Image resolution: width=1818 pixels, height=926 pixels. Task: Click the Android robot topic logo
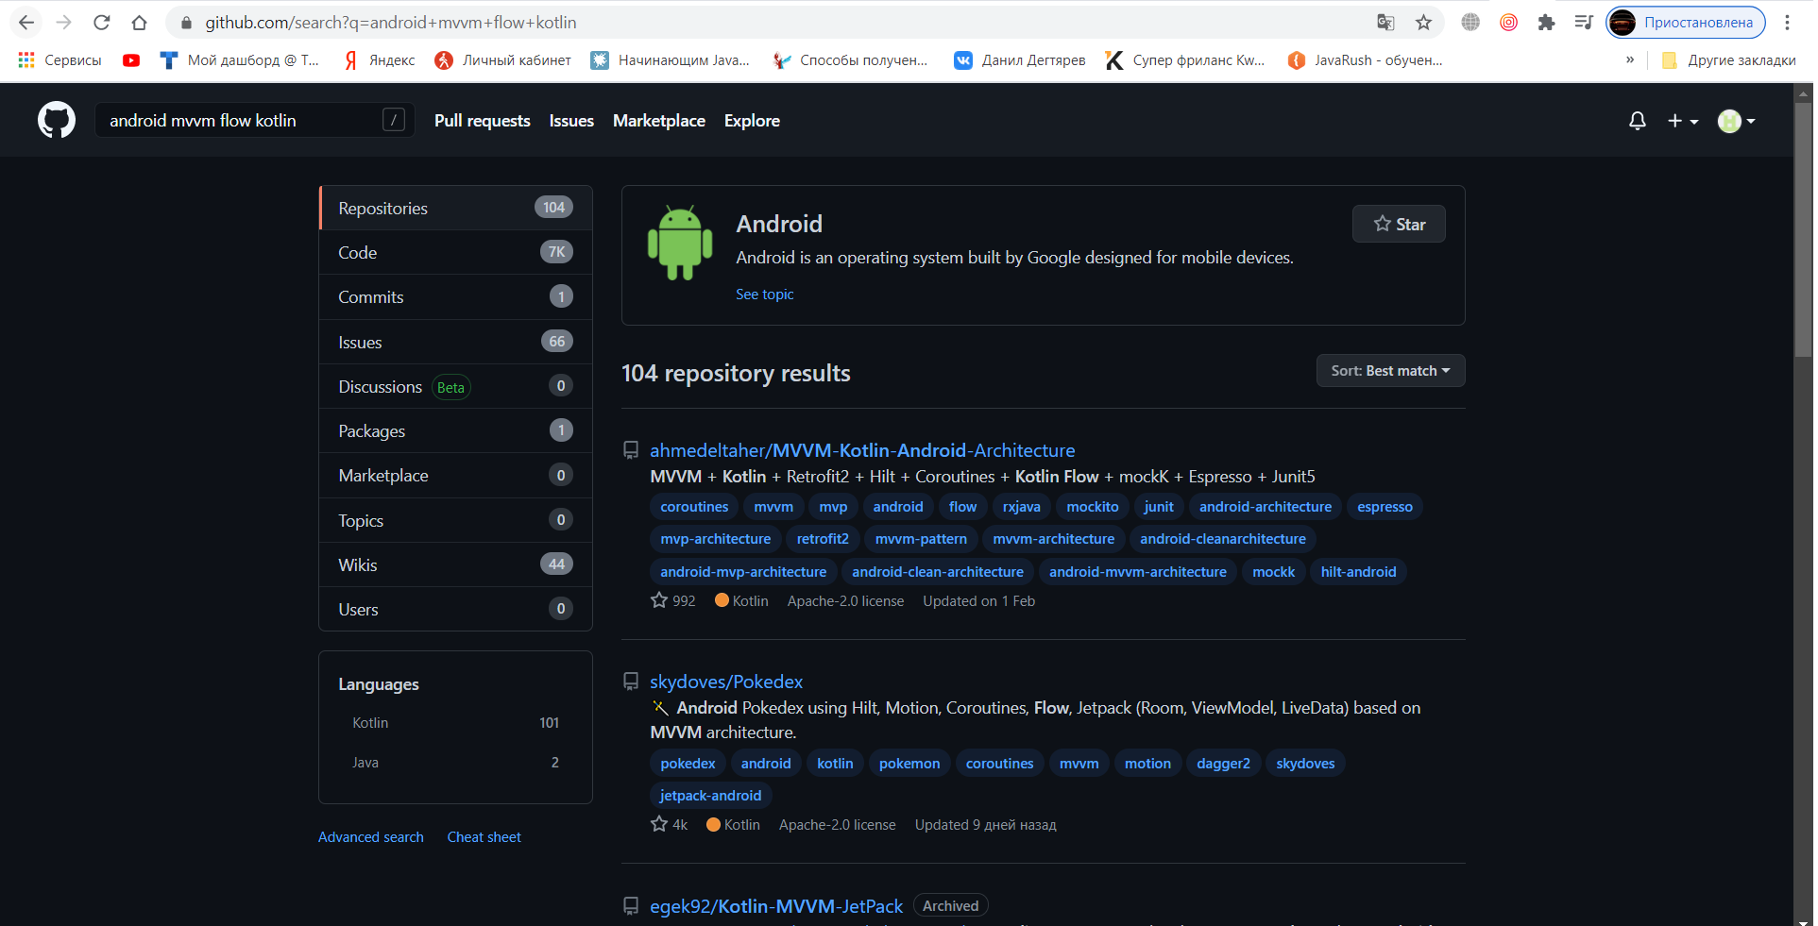pyautogui.click(x=680, y=243)
